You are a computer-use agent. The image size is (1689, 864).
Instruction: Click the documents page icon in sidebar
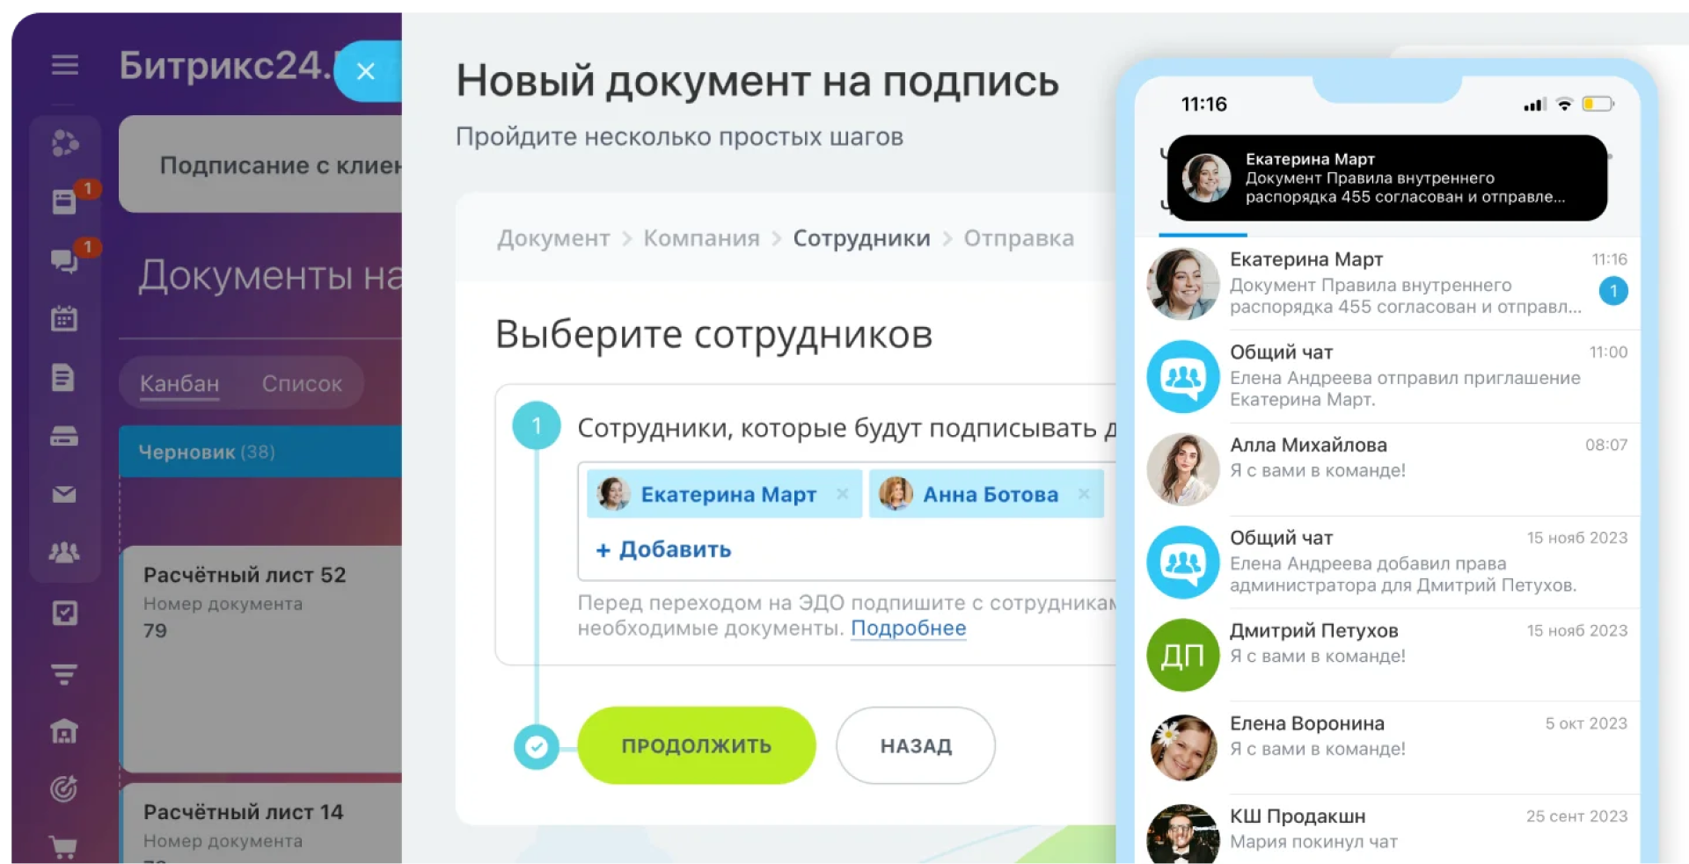coord(63,378)
